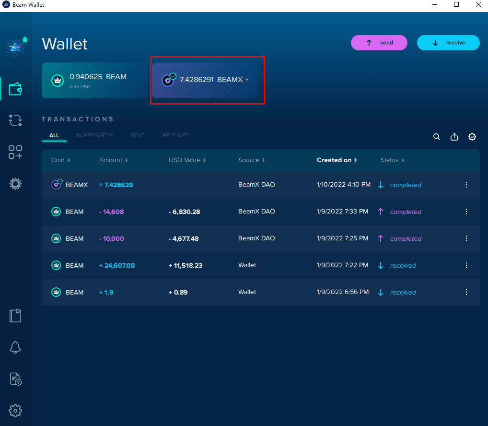Click the search transactions magnifier icon
This screenshot has height=426, width=488.
click(437, 137)
